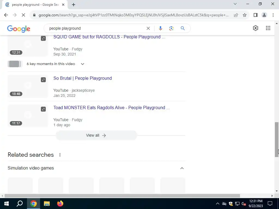The image size is (279, 209).
Task: Open Windows taskbar search
Action: 20,204
